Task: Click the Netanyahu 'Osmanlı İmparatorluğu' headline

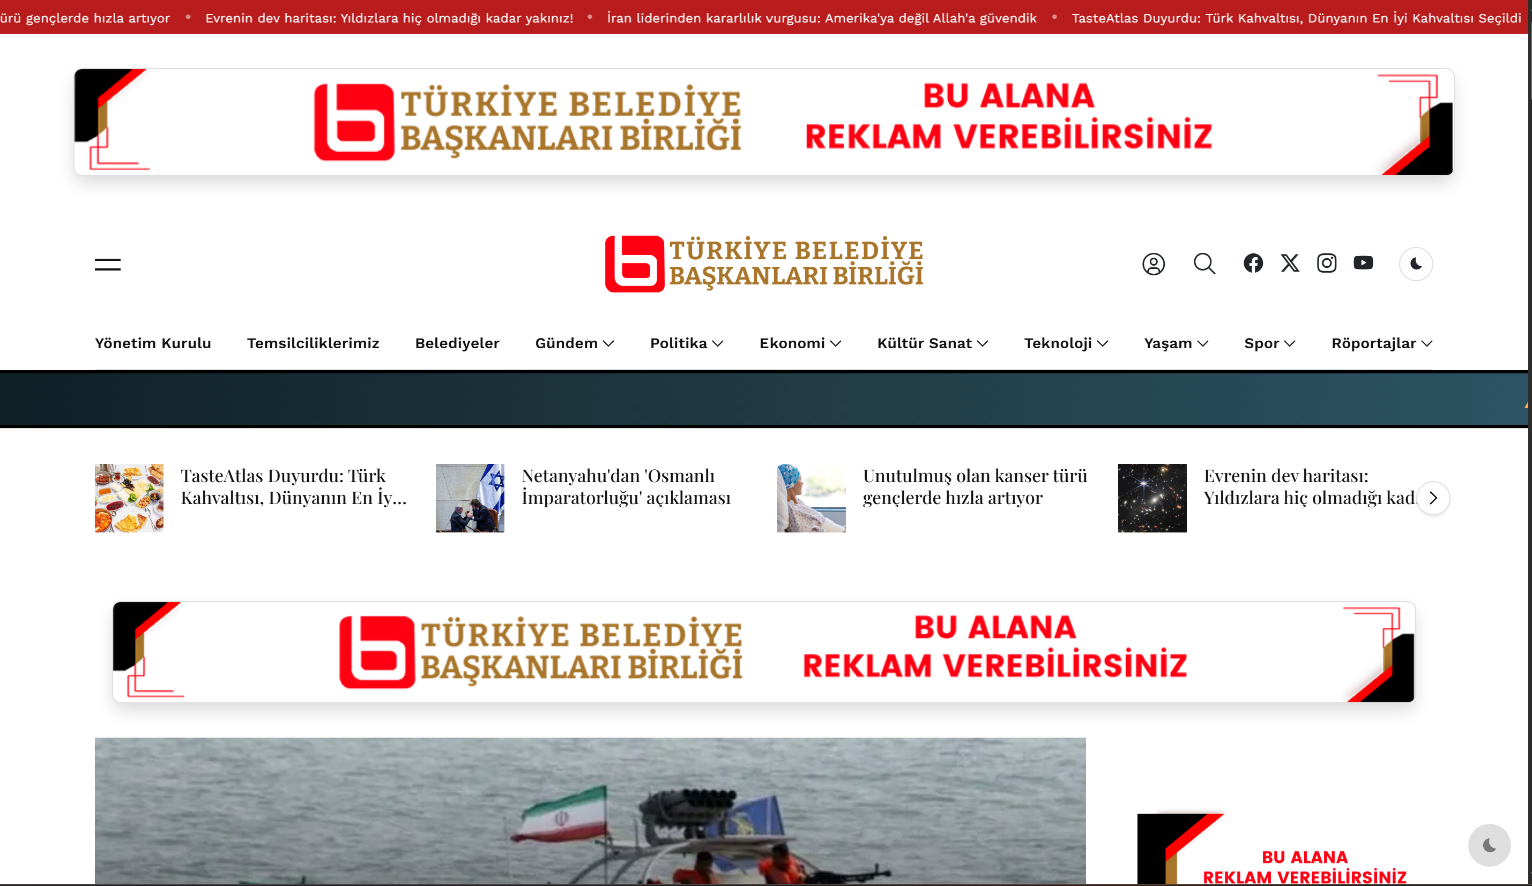Action: [x=626, y=487]
